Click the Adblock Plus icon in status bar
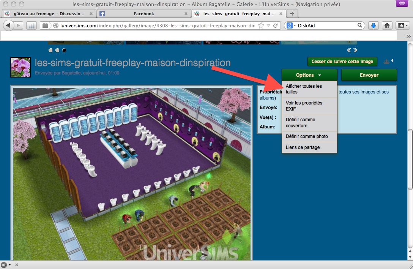 point(4,264)
